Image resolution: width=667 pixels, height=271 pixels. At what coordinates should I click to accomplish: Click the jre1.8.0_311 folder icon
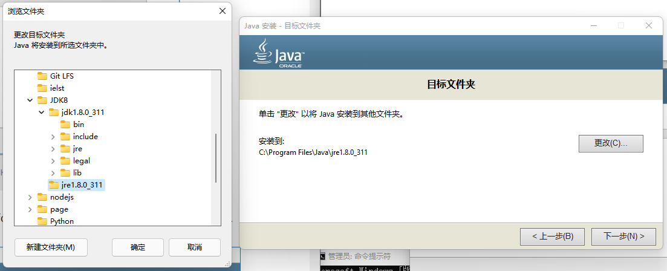click(x=54, y=185)
